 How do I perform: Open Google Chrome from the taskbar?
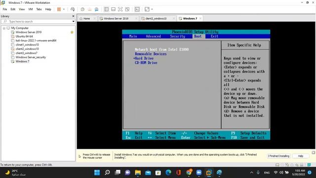[x=189, y=173]
